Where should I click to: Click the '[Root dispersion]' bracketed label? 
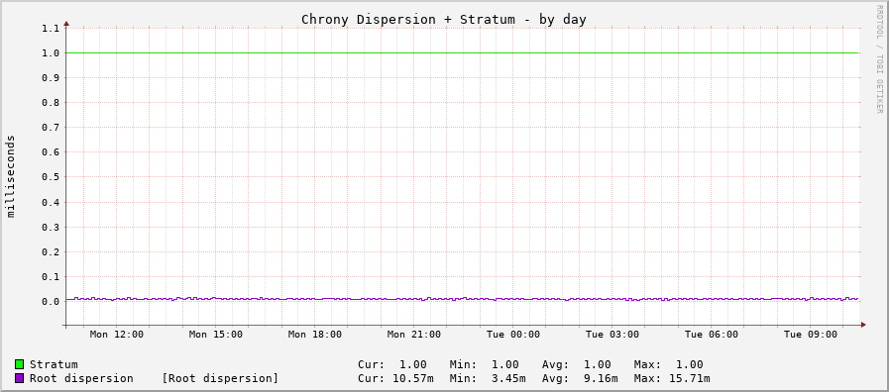point(220,378)
